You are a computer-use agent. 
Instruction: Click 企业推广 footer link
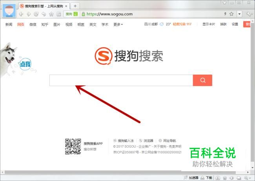tap(145, 146)
